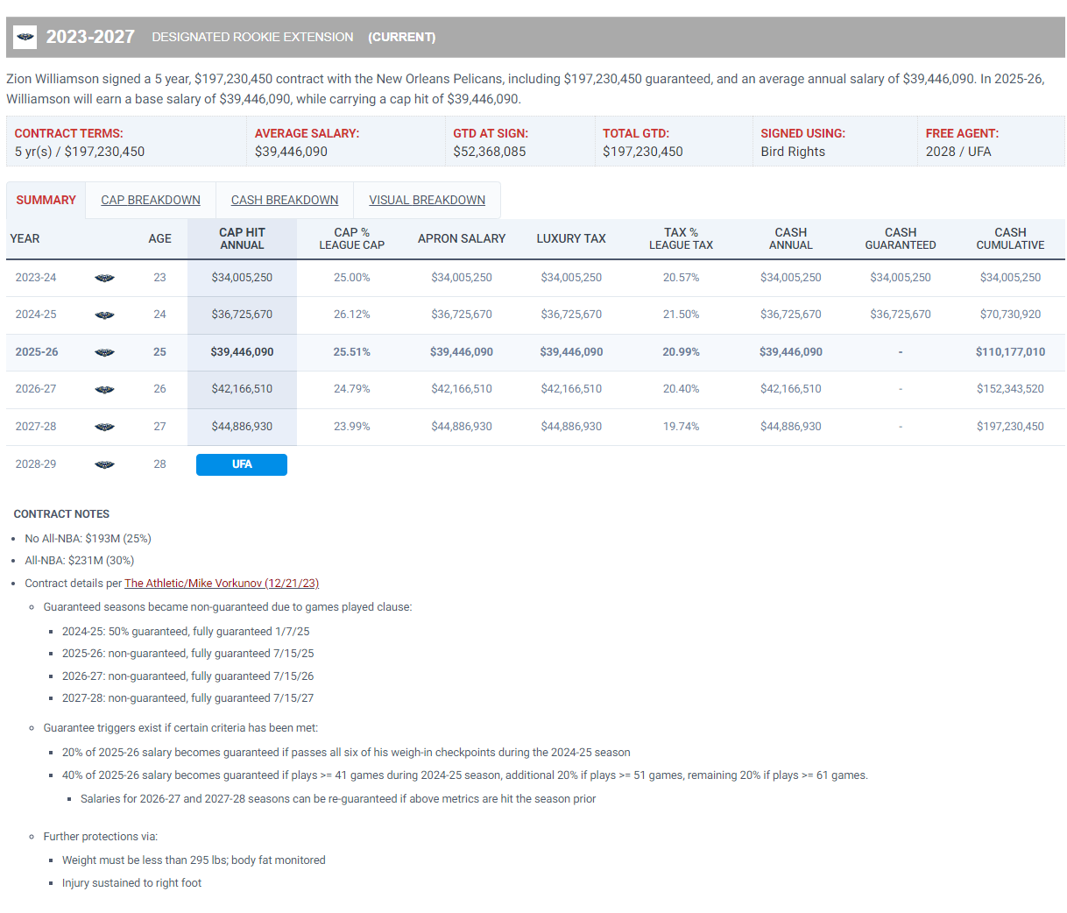Viewport: 1067px width, 913px height.
Task: Click the $36,725,670 cap hit value
Action: [x=242, y=315]
